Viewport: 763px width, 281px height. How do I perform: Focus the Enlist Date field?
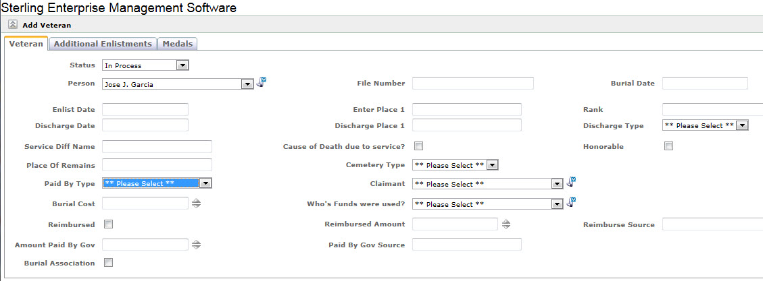click(145, 109)
